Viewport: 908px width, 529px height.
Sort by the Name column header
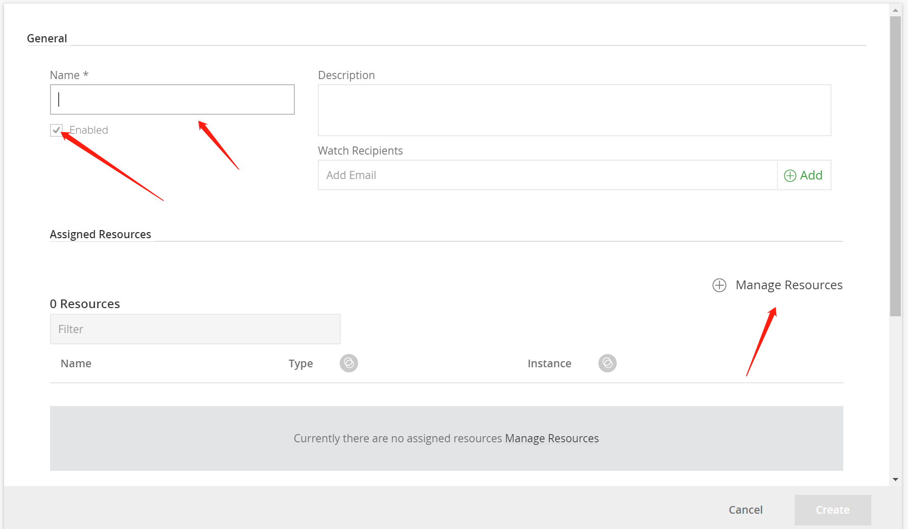[76, 363]
